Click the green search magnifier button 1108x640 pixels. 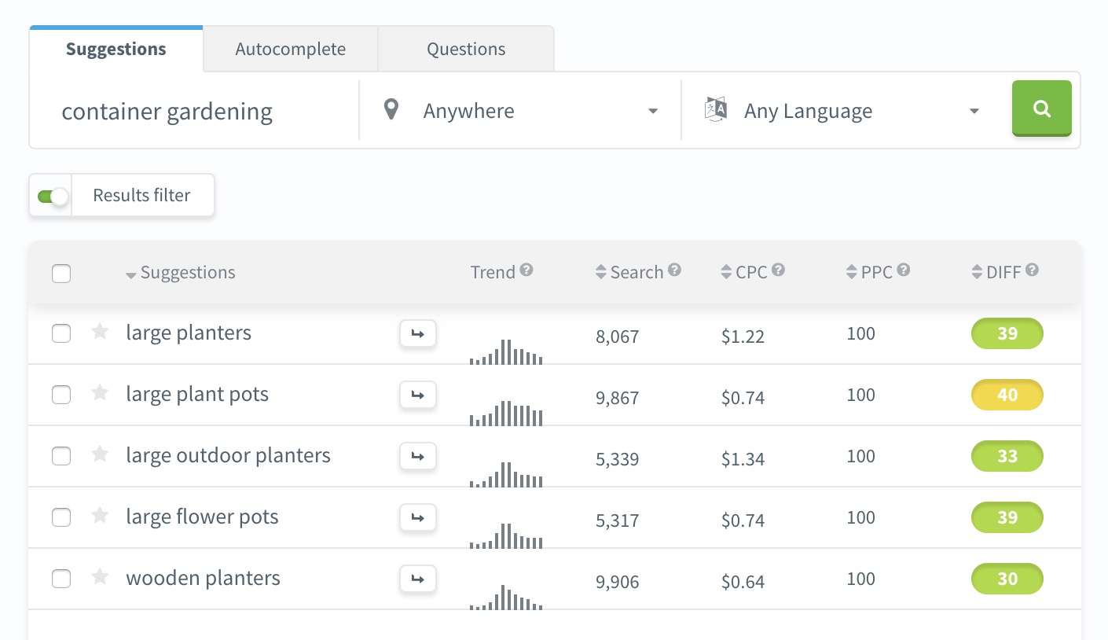pyautogui.click(x=1041, y=109)
